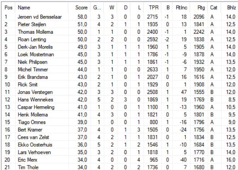Select the Tim Thole row
The height and width of the screenshot is (170, 238).
(x=120, y=167)
